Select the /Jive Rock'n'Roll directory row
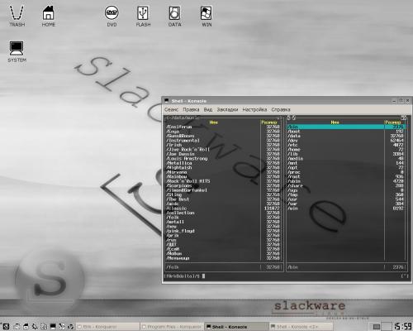The image size is (413, 331). point(223,150)
